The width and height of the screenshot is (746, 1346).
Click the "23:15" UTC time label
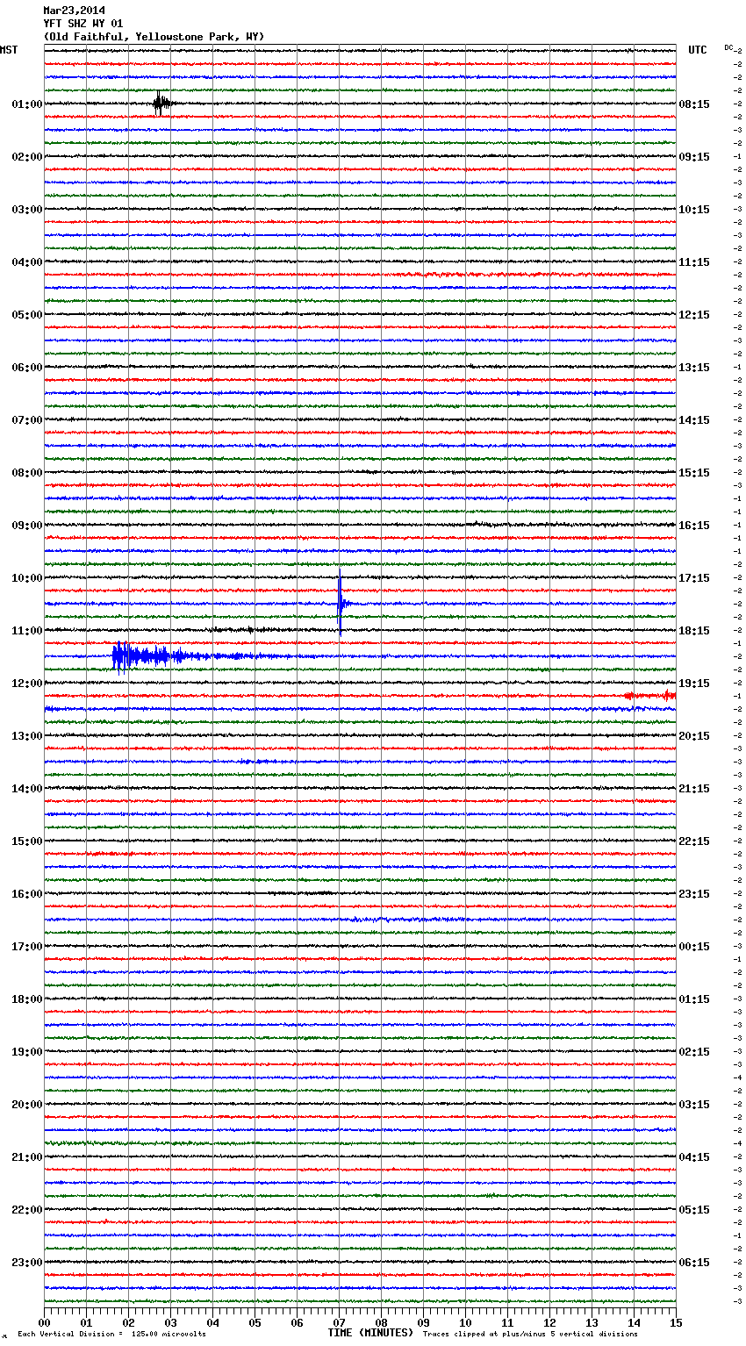[694, 894]
